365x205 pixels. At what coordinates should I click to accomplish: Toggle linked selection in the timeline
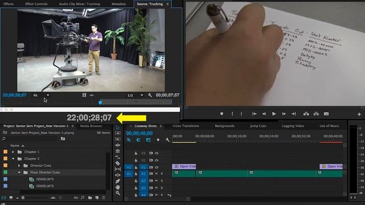[x=148, y=140]
